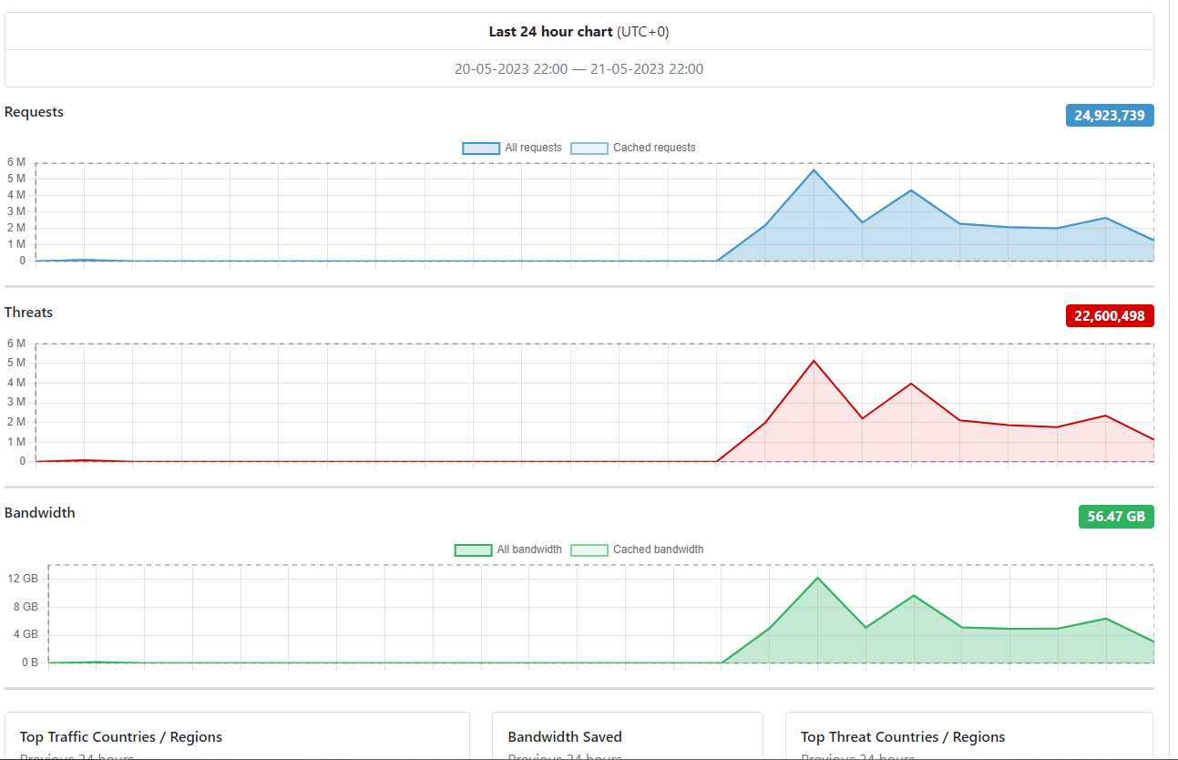The image size is (1178, 760).
Task: Click the highest peak on Threats chart
Action: point(814,361)
